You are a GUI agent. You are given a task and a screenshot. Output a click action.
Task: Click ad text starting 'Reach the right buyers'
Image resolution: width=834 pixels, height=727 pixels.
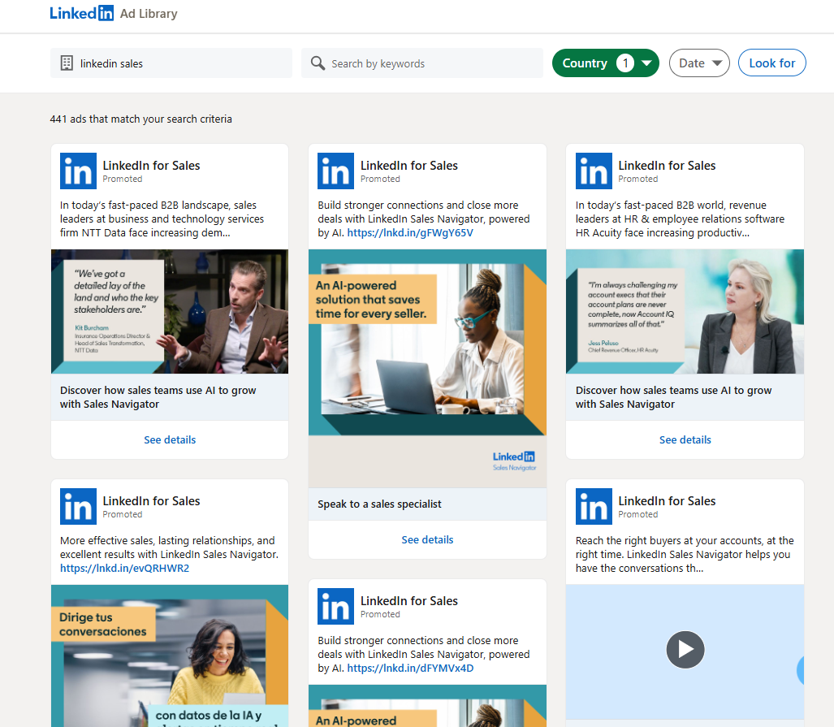[x=685, y=554]
